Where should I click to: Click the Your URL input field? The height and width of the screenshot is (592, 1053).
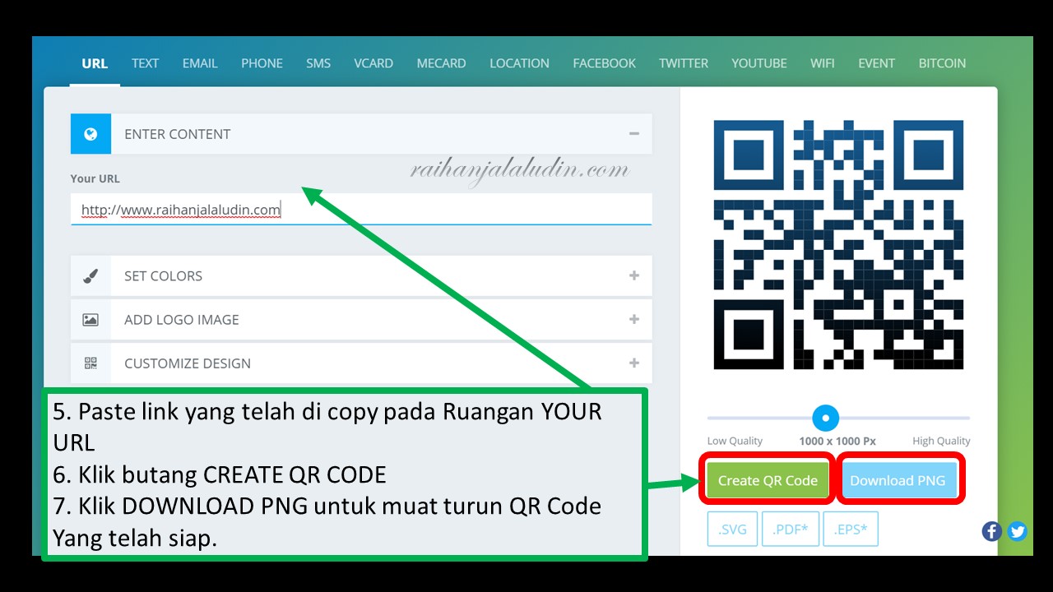tap(361, 210)
